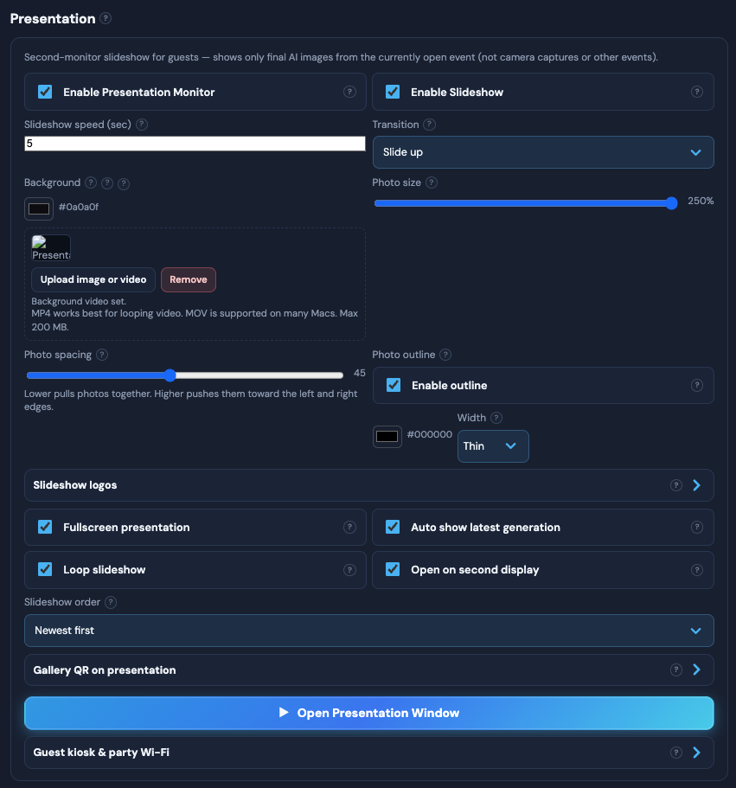Viewport: 736px width, 788px height.
Task: Click the #0a0a0f hex color text
Action: pyautogui.click(x=79, y=207)
